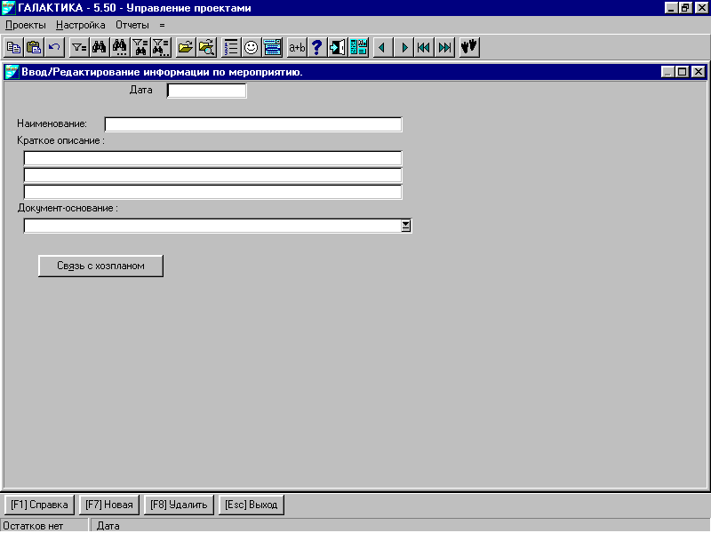
Task: Click the binoculars with dots find-next icon
Action: [x=120, y=47]
